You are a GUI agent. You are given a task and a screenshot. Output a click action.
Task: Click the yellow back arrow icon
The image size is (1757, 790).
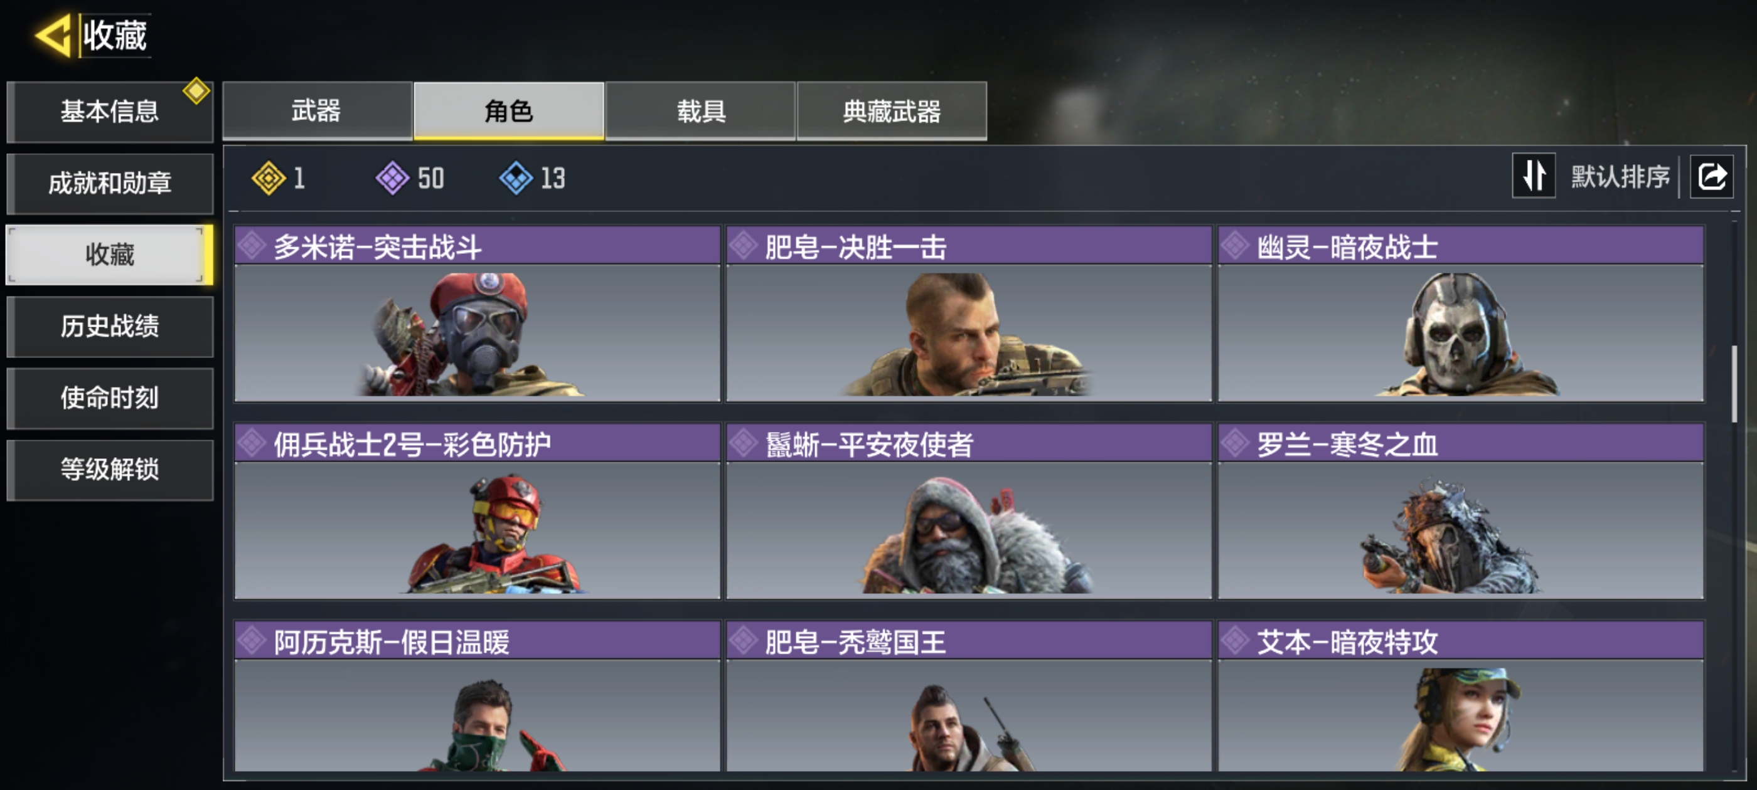53,34
